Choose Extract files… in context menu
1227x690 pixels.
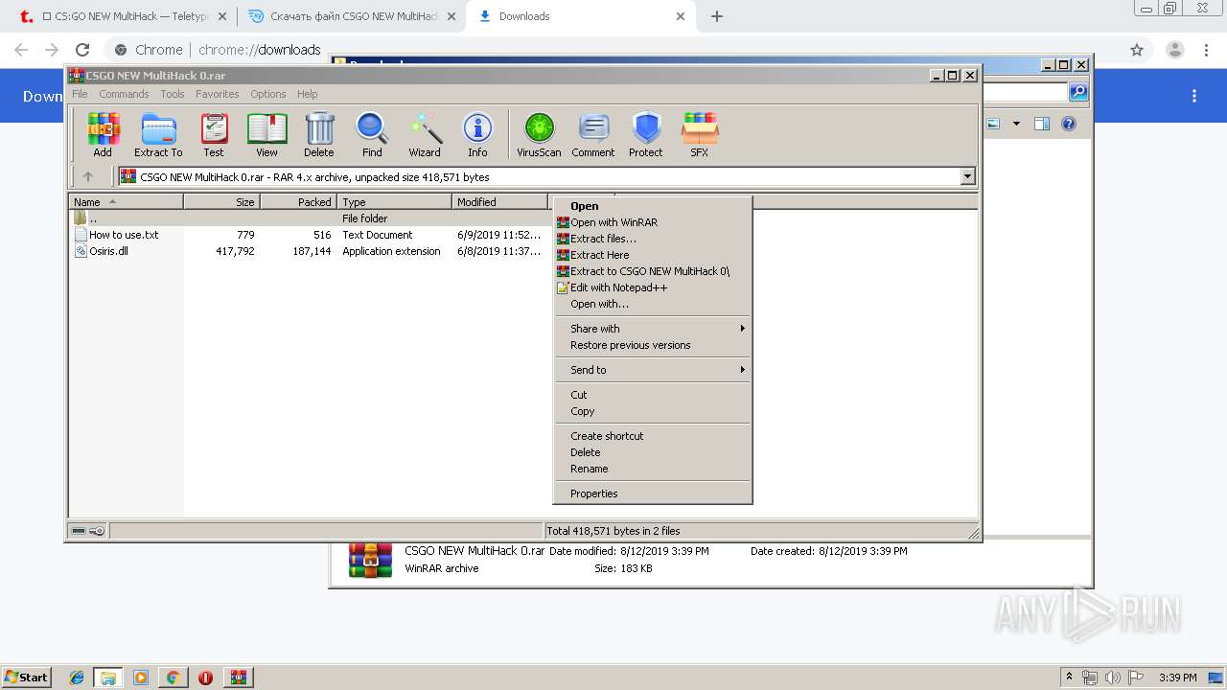point(652,239)
